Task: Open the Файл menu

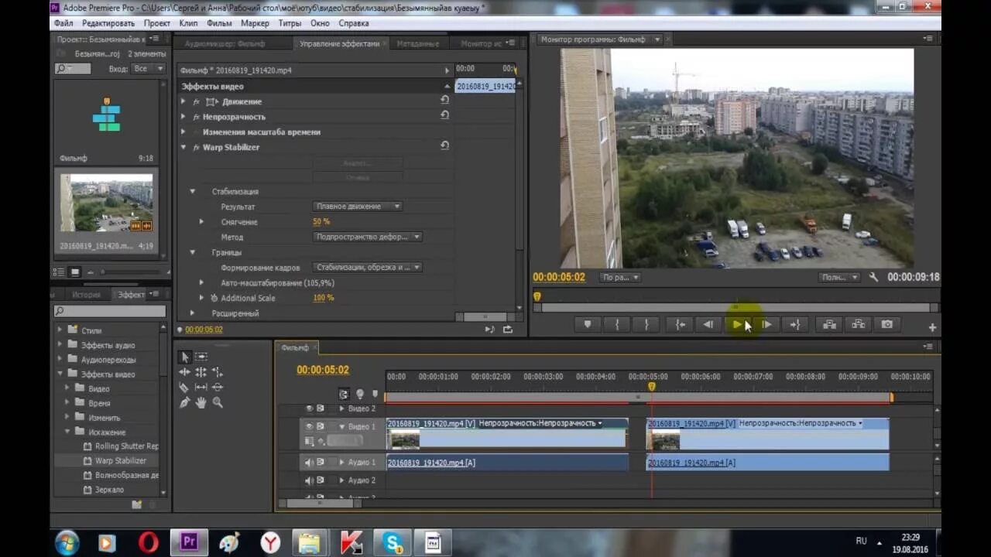Action: (x=63, y=23)
